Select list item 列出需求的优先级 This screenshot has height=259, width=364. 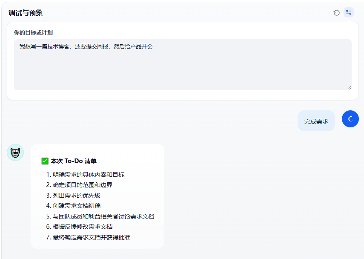pos(77,196)
